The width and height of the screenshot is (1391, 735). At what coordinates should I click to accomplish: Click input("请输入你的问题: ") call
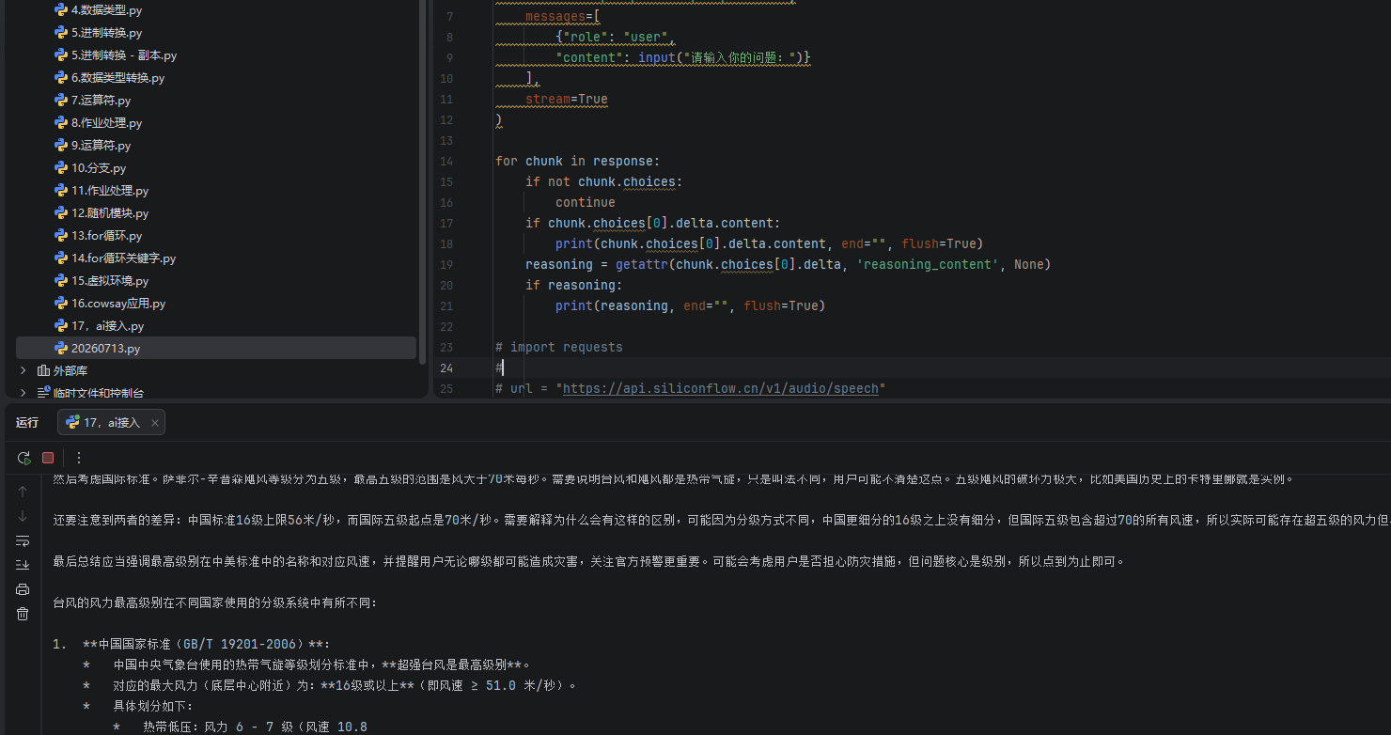pos(720,57)
